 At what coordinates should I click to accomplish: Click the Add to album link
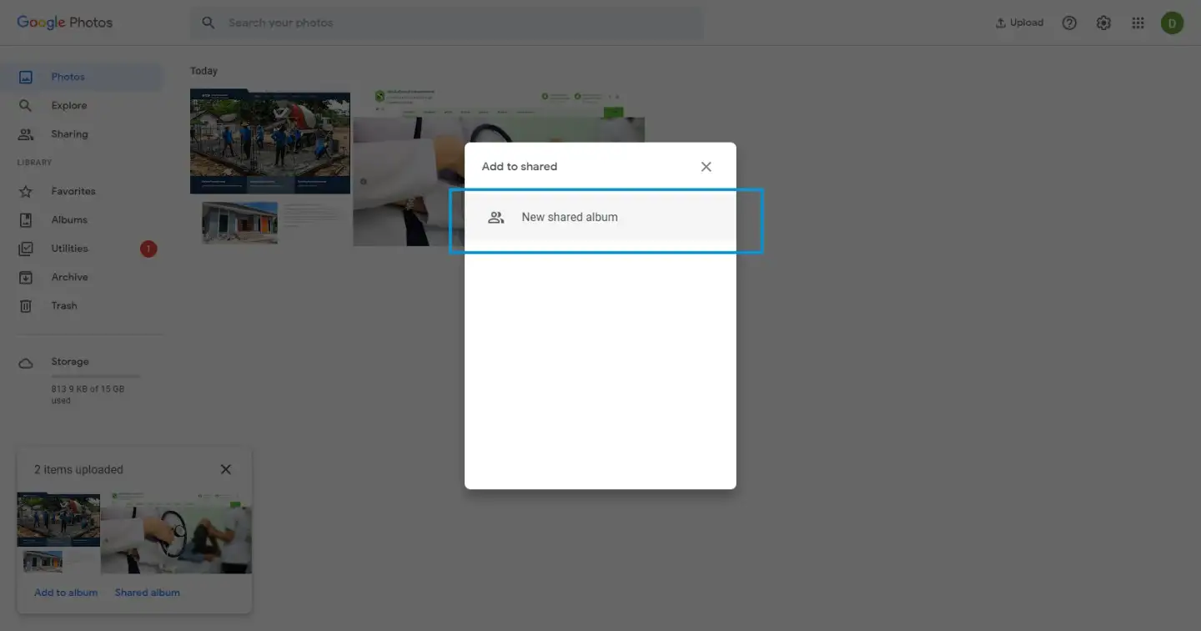(66, 593)
